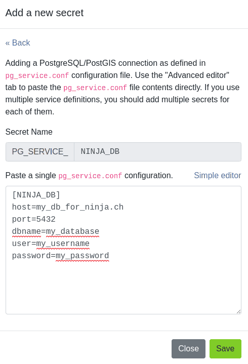Switch to the Simple editor
248x364 pixels.
tap(217, 175)
